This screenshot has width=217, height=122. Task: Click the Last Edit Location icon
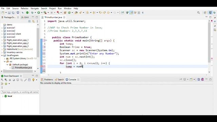pos(100,13)
